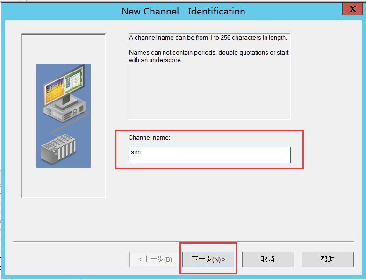Click the New Channel - Identification title bar
Screen dimensions: 366x280
pyautogui.click(x=183, y=11)
